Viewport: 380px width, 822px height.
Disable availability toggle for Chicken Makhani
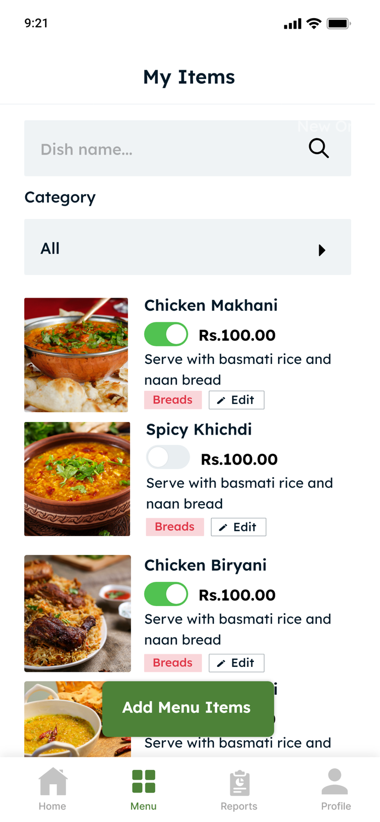[x=166, y=334]
